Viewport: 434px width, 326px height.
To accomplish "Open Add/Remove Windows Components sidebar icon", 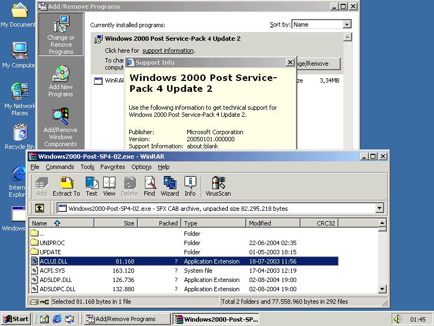I will [x=60, y=127].
